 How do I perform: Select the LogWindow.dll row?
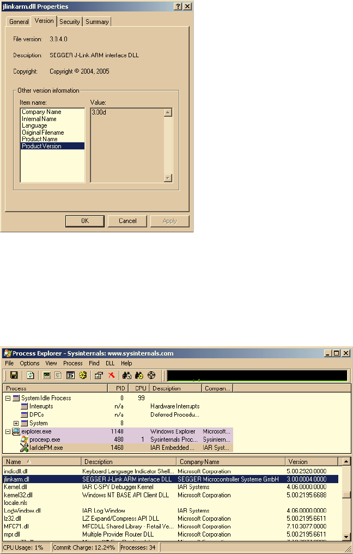point(171,510)
